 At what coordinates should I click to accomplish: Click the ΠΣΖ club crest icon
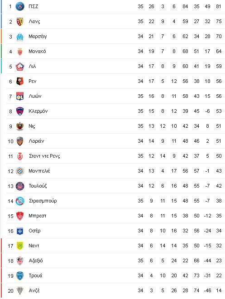coord(20,6)
